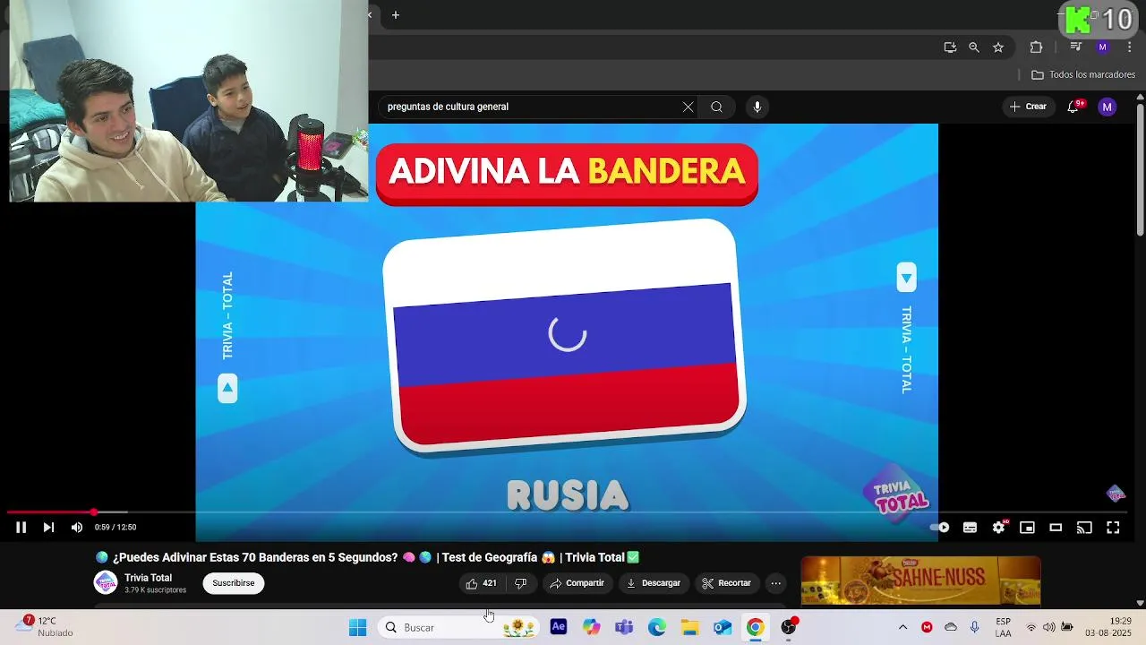Open File Explorer from taskbar

click(689, 627)
